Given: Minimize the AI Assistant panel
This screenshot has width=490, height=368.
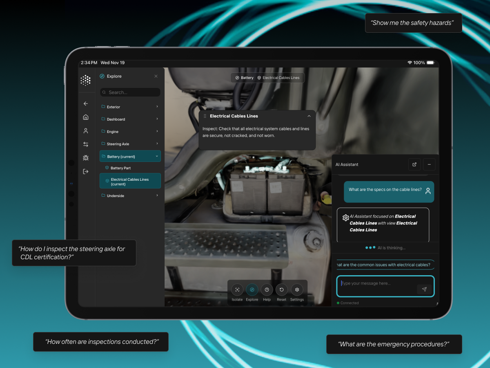Looking at the screenshot, I should [x=429, y=164].
